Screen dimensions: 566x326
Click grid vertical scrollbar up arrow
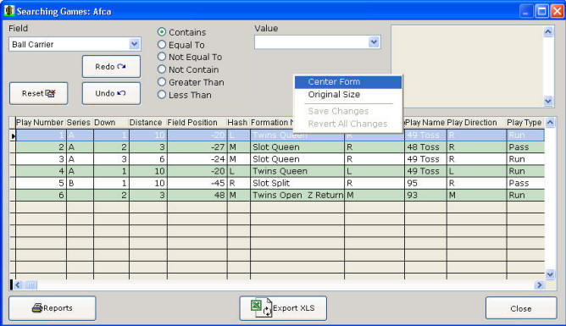pyautogui.click(x=550, y=123)
